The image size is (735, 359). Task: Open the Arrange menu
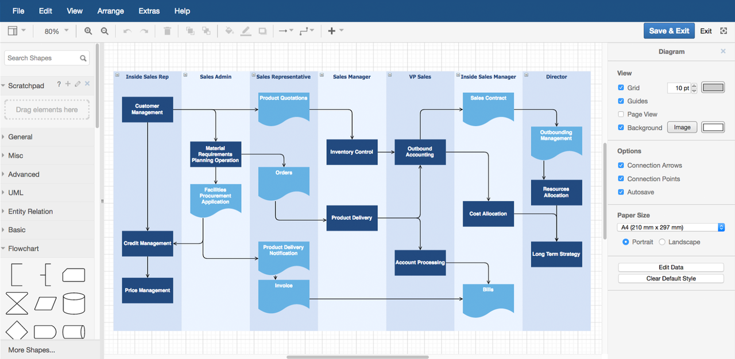tap(110, 11)
